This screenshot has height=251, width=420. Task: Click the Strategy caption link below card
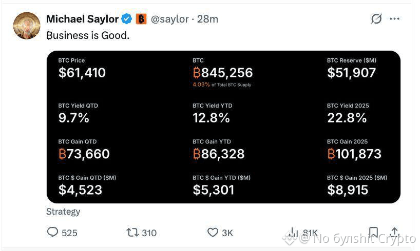[63, 212]
